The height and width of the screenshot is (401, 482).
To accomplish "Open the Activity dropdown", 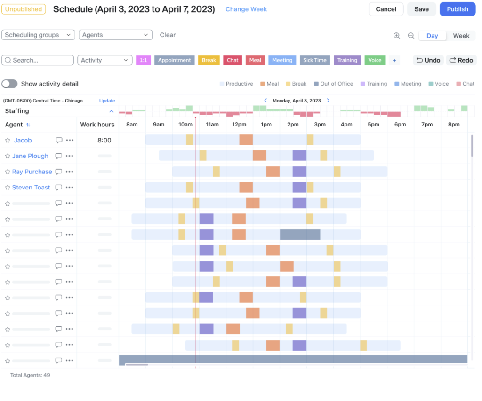I will pyautogui.click(x=104, y=60).
